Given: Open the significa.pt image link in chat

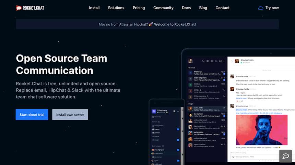Looking at the screenshot, I should coord(259,113).
